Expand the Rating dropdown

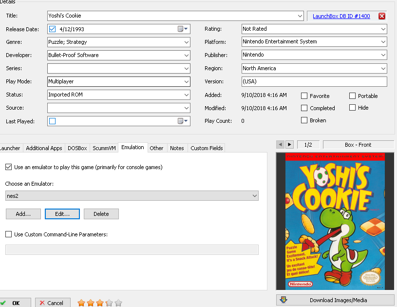click(x=383, y=29)
